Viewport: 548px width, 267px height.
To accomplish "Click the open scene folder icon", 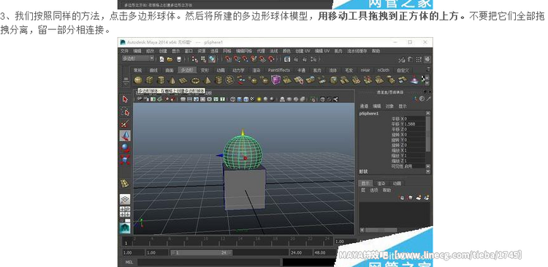I will 170,59.
